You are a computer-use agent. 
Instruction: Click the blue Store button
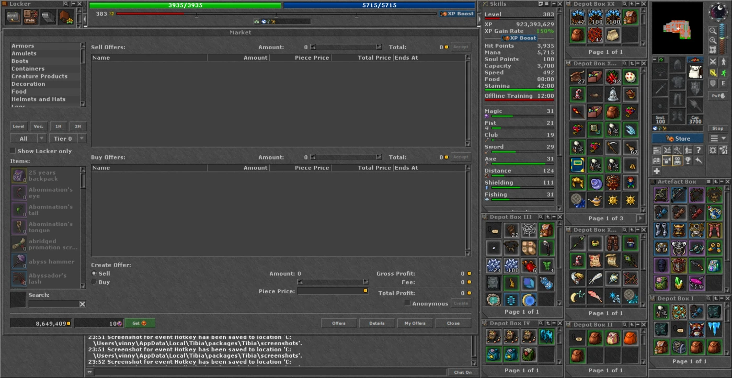point(678,139)
